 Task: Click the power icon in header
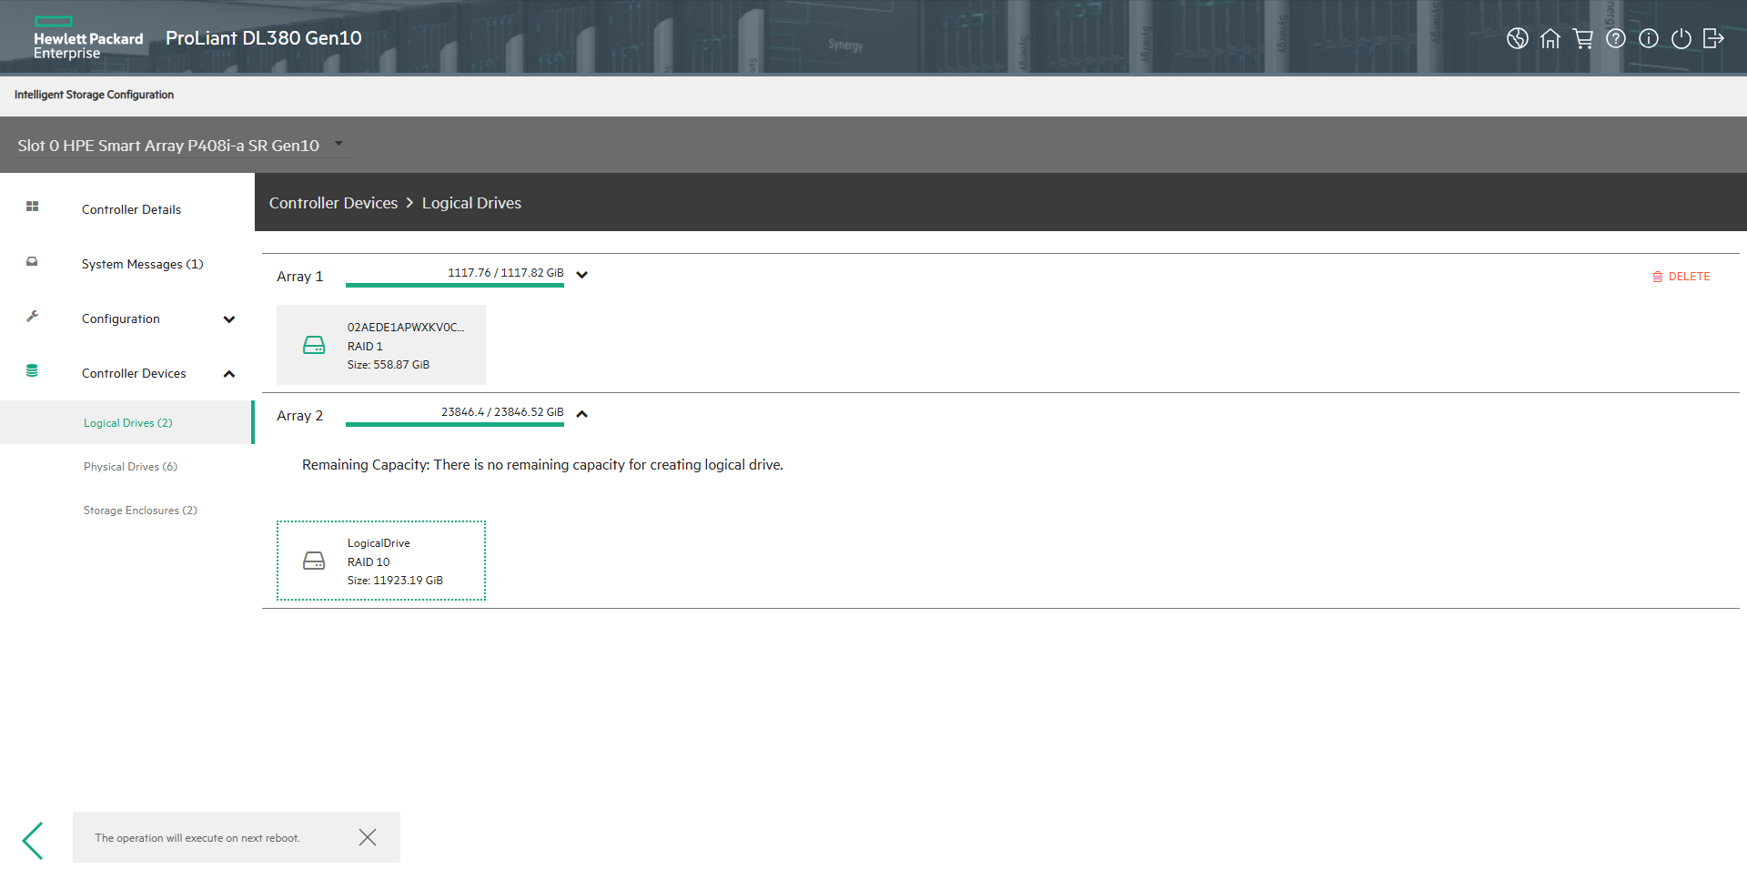pyautogui.click(x=1681, y=38)
